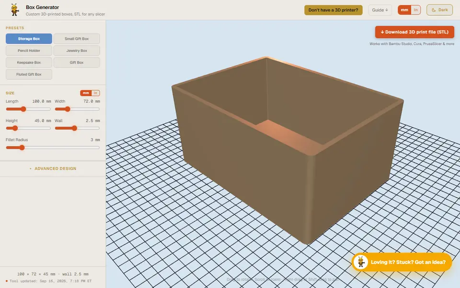460x288 pixels.
Task: Pick the Keepsake Box preset
Action: point(29,62)
